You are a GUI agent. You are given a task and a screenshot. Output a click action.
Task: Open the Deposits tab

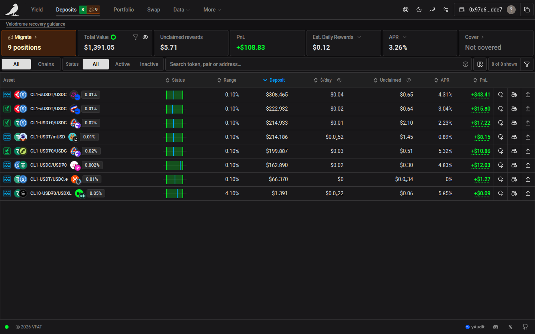(x=78, y=10)
